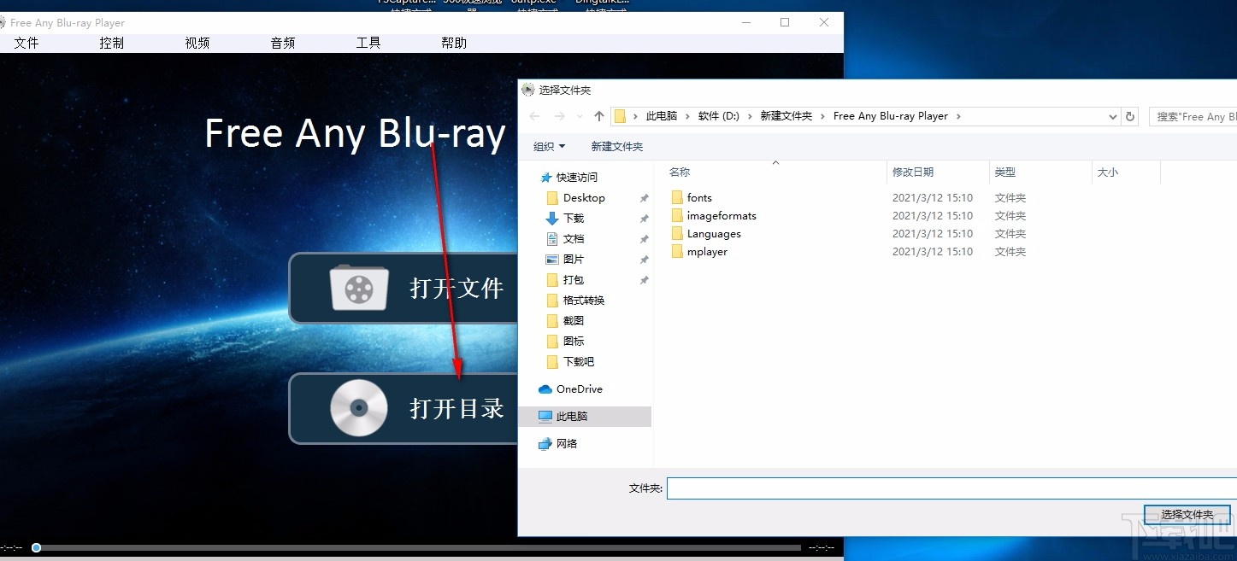Click the film reel icon on 打开文件 button
Image resolution: width=1237 pixels, height=561 pixels.
(359, 289)
